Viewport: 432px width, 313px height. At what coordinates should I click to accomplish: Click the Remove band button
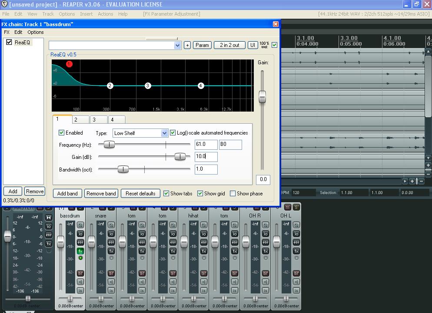point(101,194)
